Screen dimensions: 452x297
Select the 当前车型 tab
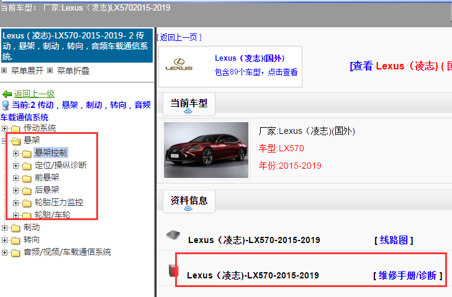(189, 104)
